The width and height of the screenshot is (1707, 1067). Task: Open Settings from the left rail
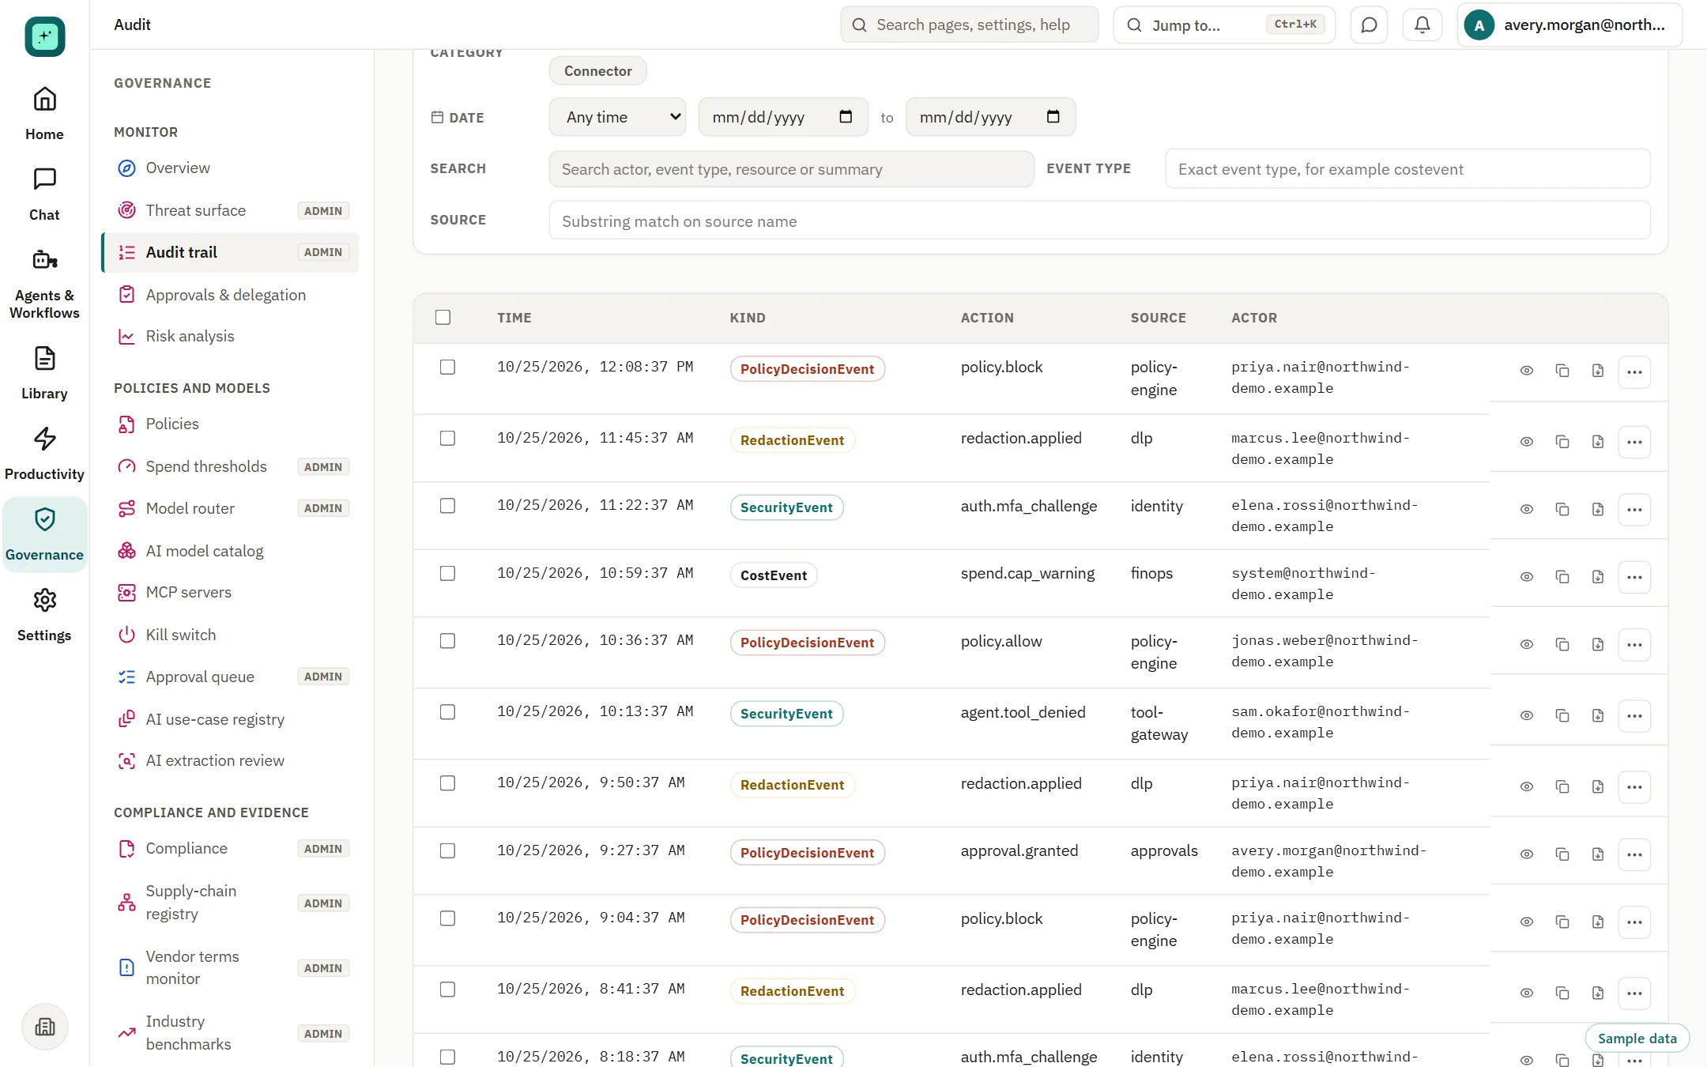click(x=44, y=614)
